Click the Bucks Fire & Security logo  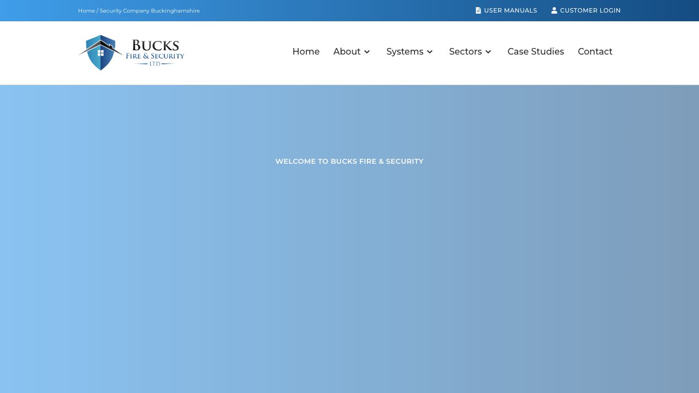click(132, 52)
